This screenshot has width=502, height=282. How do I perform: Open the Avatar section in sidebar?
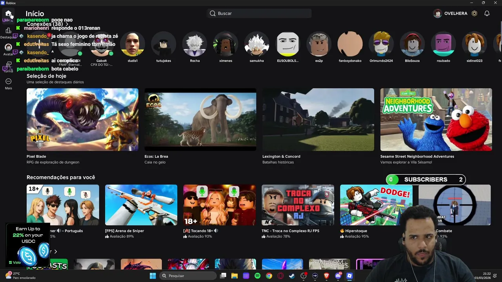tap(8, 47)
